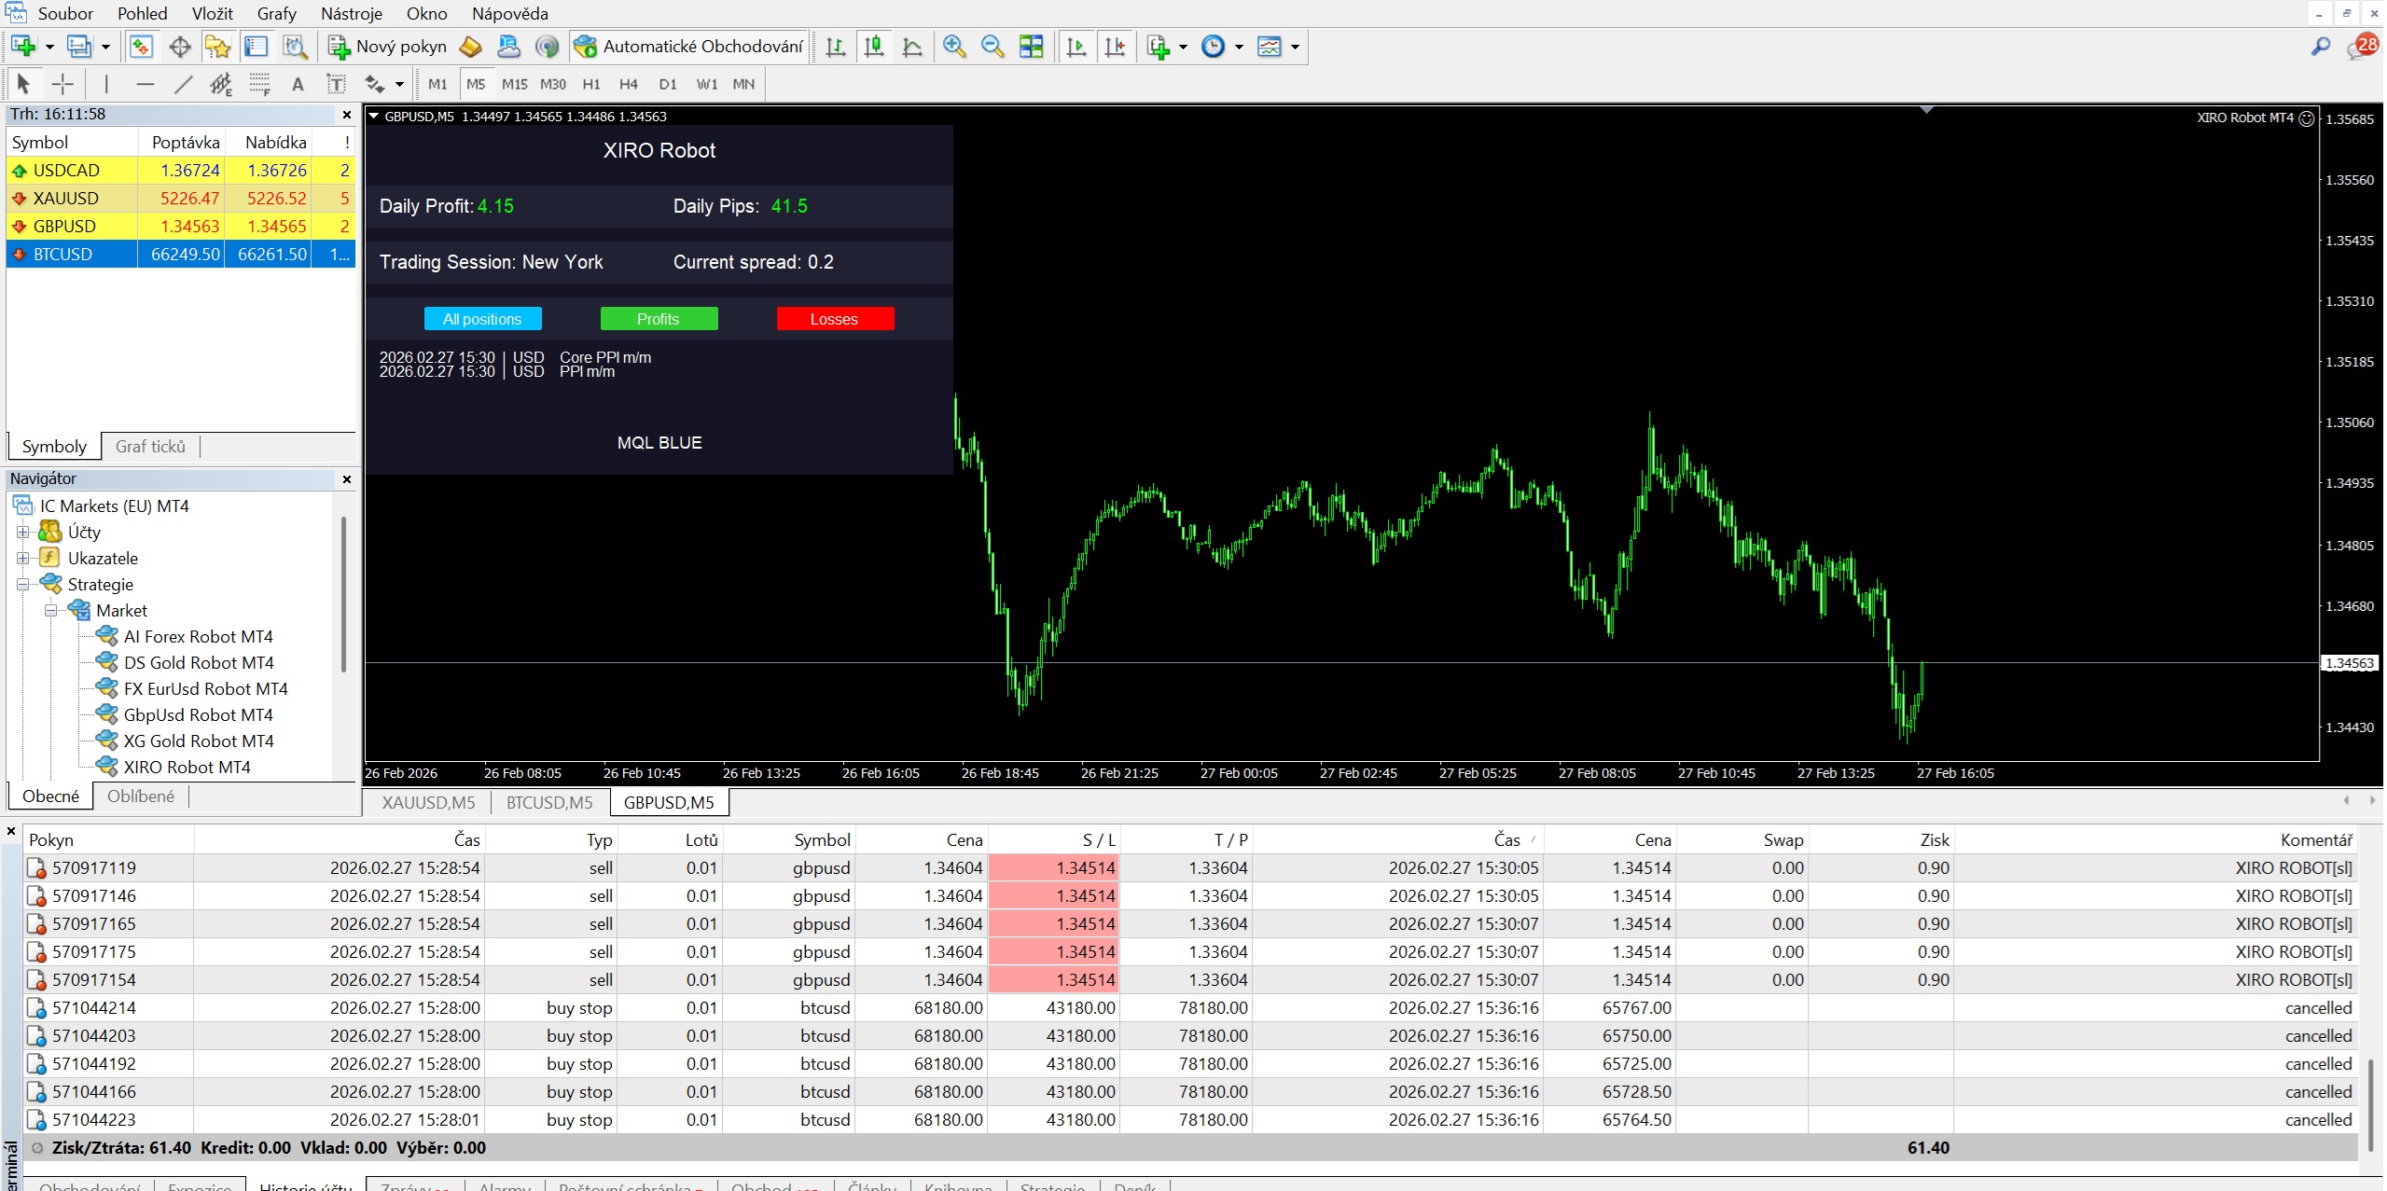Viewport: 2387px width, 1191px height.
Task: Toggle the chart auto scroll button
Action: [x=1076, y=47]
